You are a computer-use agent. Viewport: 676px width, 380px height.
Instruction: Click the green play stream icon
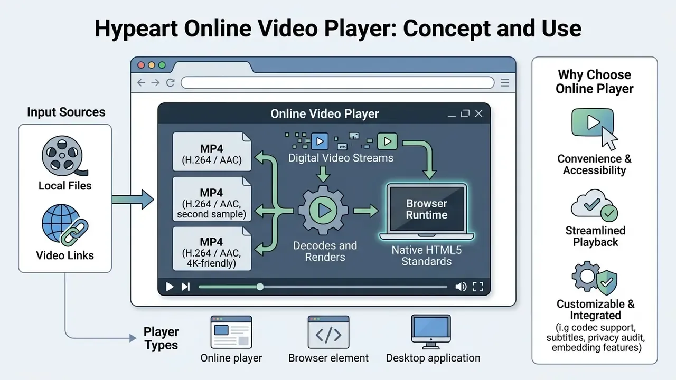[x=387, y=141]
